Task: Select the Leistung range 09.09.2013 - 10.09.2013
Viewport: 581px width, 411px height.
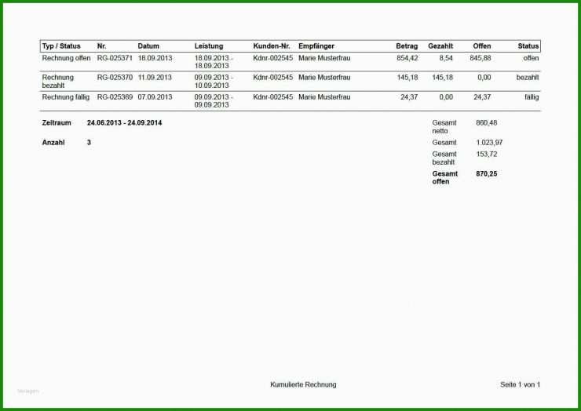Action: click(214, 82)
